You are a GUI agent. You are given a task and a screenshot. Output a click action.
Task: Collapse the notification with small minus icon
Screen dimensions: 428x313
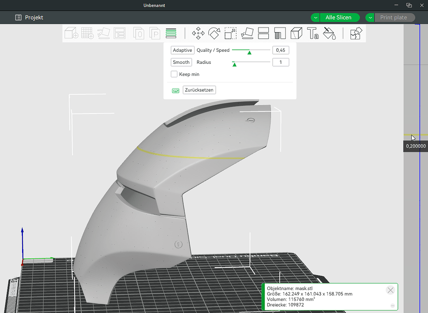(393, 305)
